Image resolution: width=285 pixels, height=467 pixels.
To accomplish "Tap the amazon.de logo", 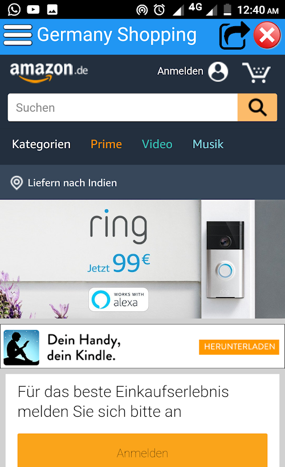I will click(x=49, y=71).
